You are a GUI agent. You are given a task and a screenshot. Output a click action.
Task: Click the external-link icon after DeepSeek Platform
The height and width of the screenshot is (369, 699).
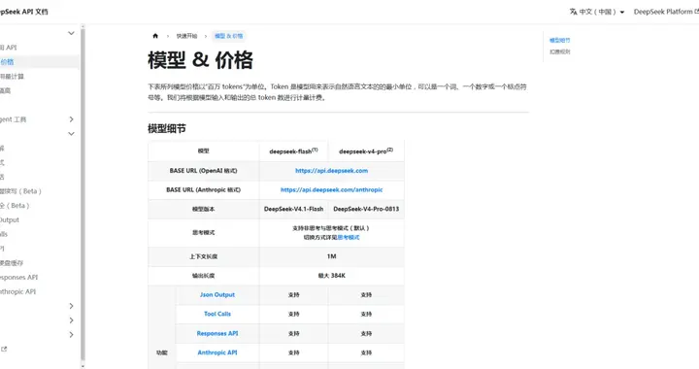pos(697,12)
